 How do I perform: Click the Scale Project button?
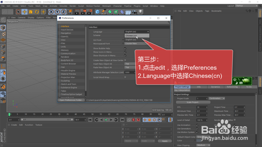pos(193,102)
